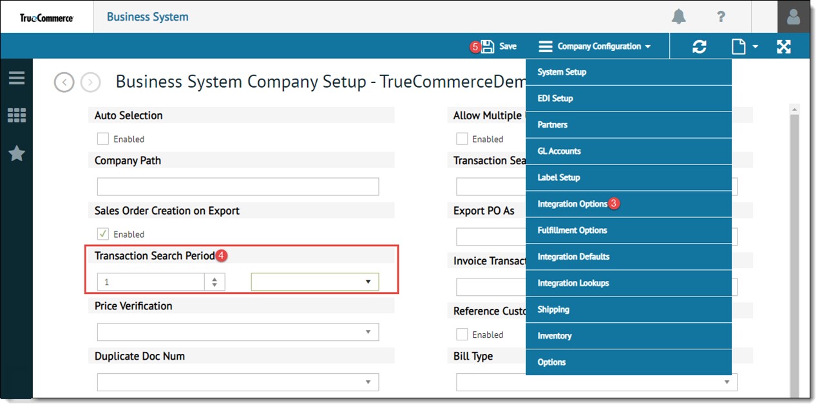Enable Allow Multiple checkbox
Image resolution: width=820 pixels, height=408 pixels.
[462, 139]
